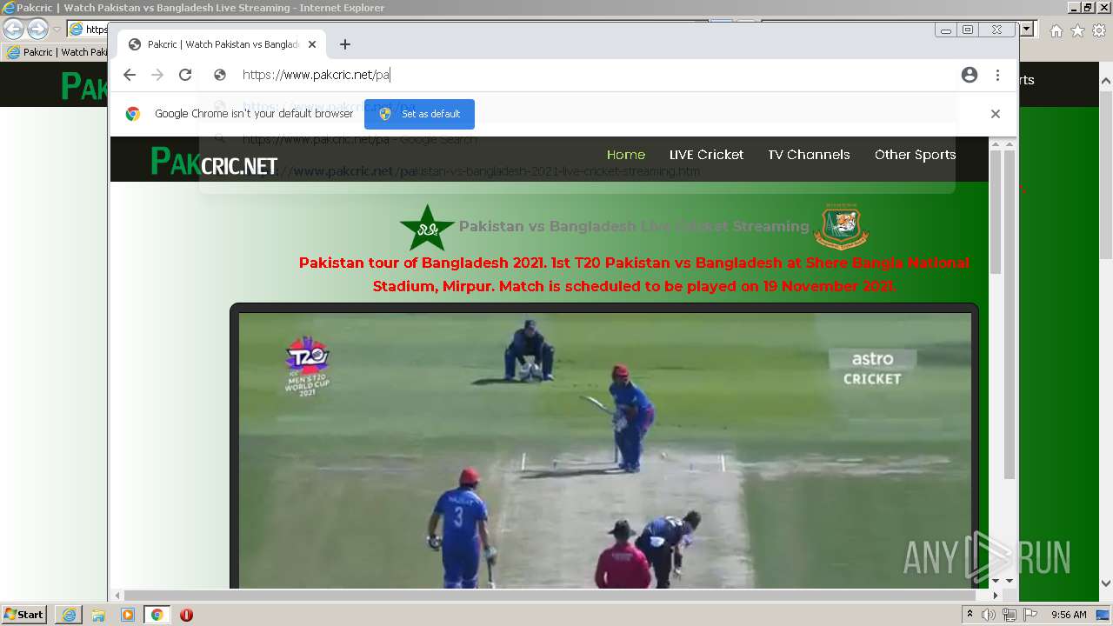Image resolution: width=1113 pixels, height=626 pixels.
Task: Click the Bangladesh cricket tiger logo
Action: pyautogui.click(x=841, y=226)
